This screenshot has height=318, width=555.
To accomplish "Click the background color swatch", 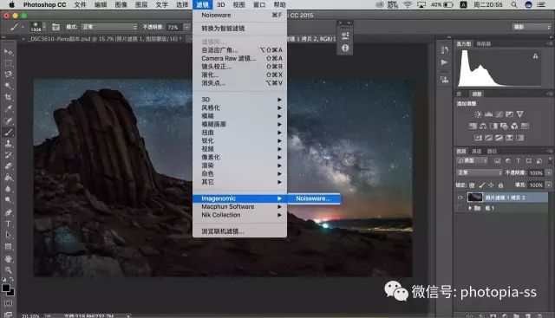I will [11, 293].
